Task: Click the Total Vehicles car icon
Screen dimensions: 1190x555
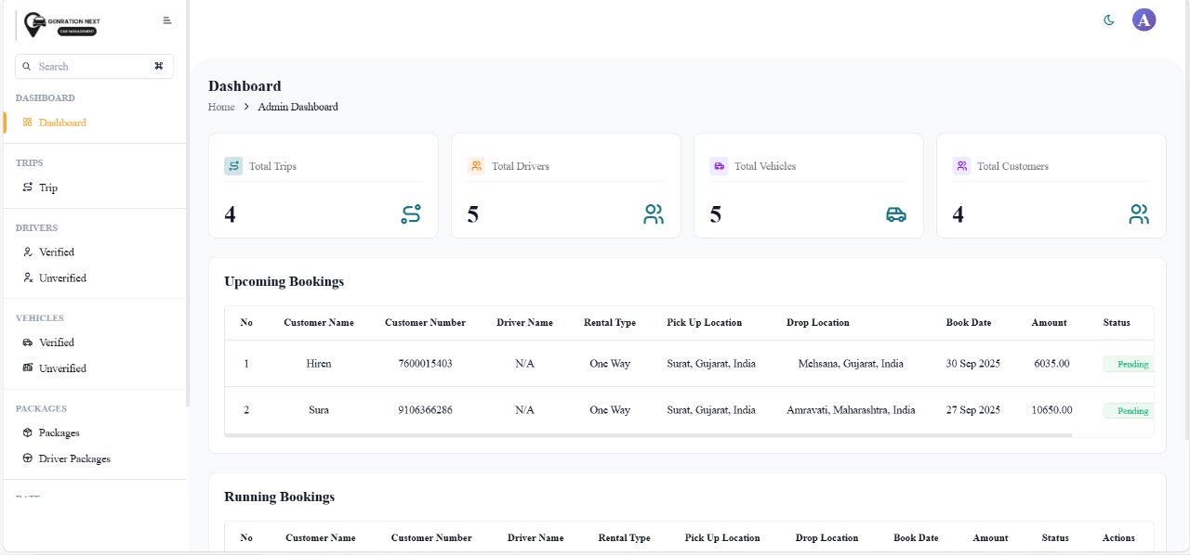Action: [x=896, y=214]
